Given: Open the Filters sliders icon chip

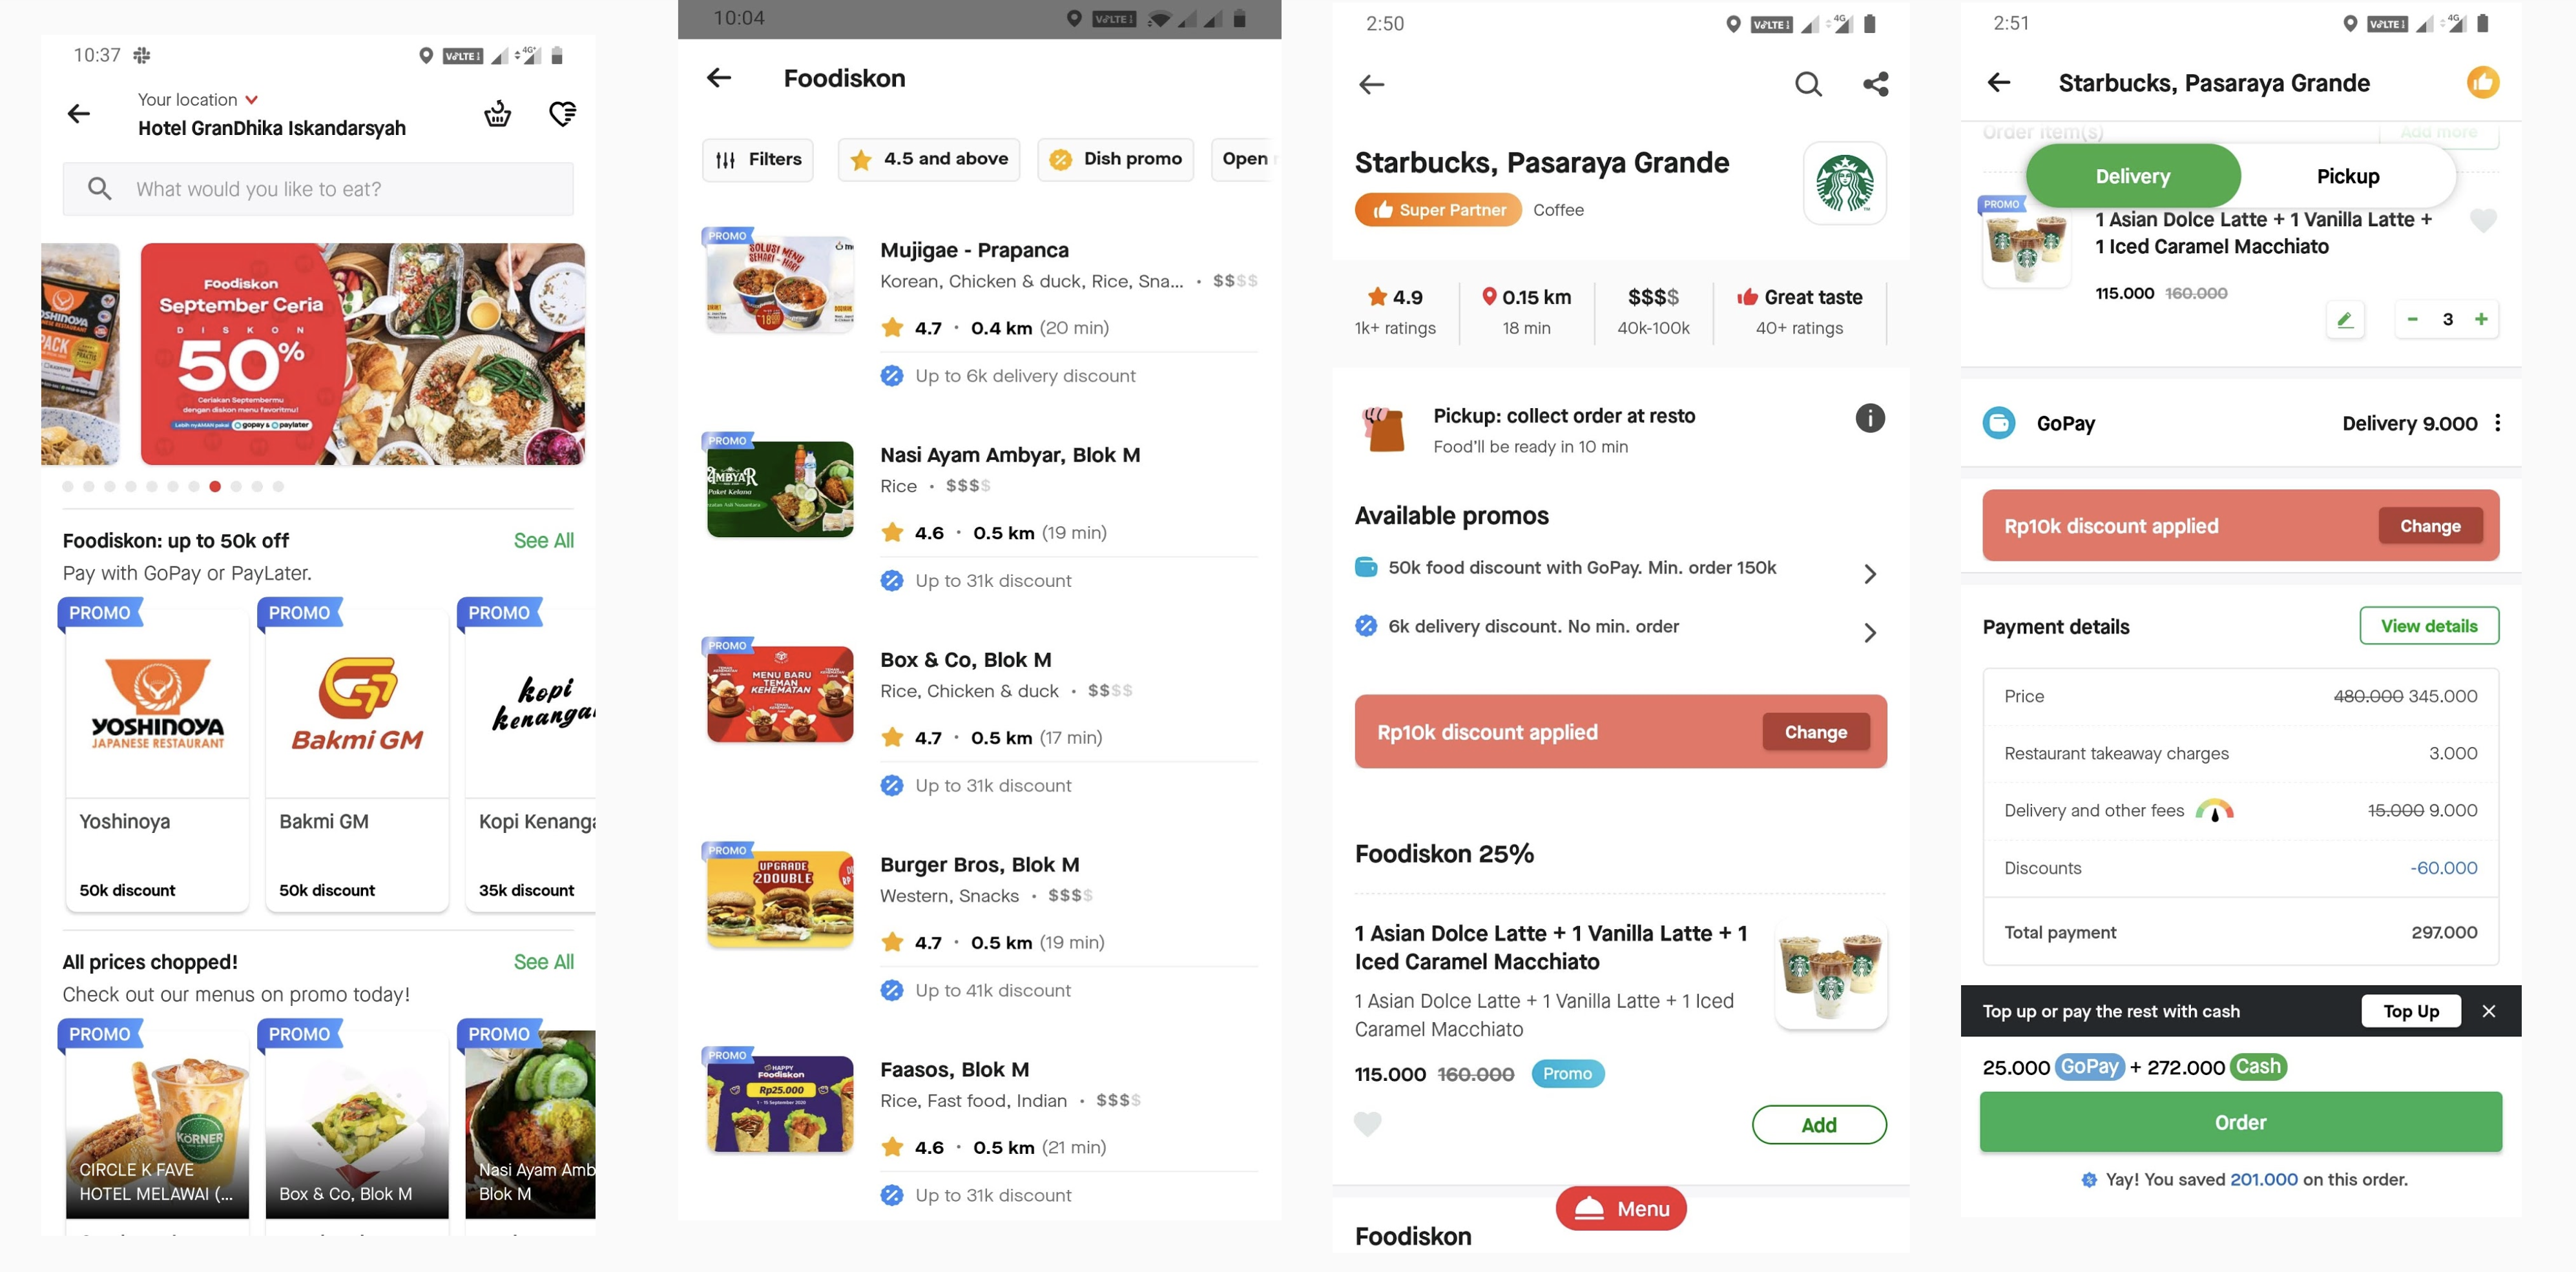Looking at the screenshot, I should (758, 159).
